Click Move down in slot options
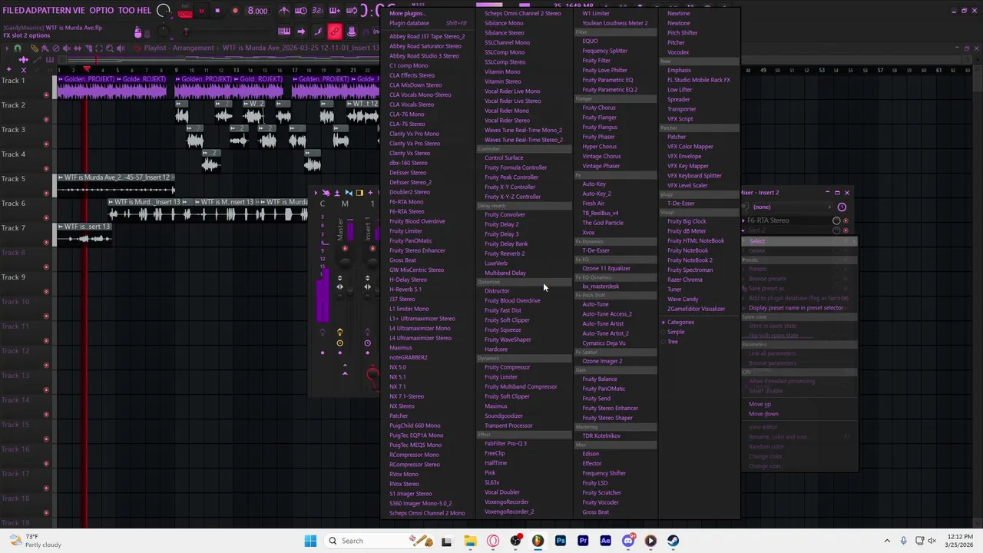Screen dimensions: 983x553 pyautogui.click(x=763, y=414)
